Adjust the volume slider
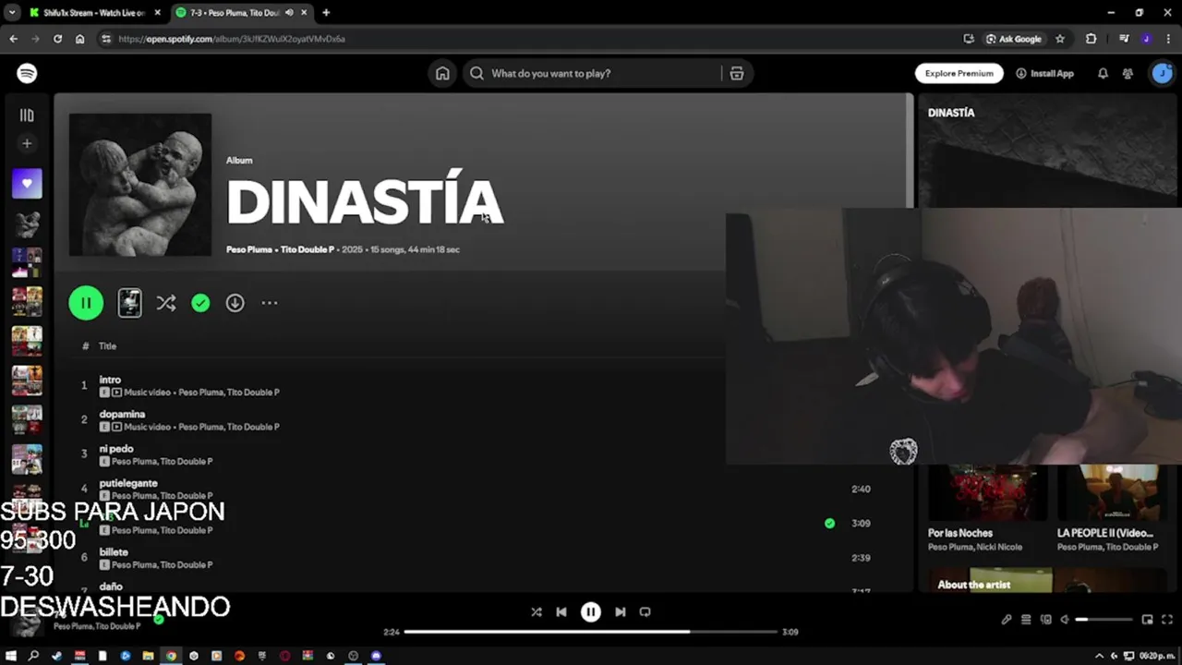This screenshot has height=665, width=1182. click(x=1104, y=620)
